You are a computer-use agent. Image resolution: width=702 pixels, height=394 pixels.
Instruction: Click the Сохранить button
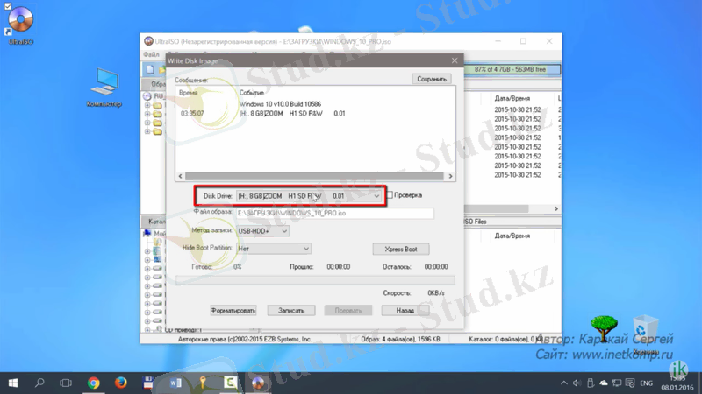click(432, 79)
